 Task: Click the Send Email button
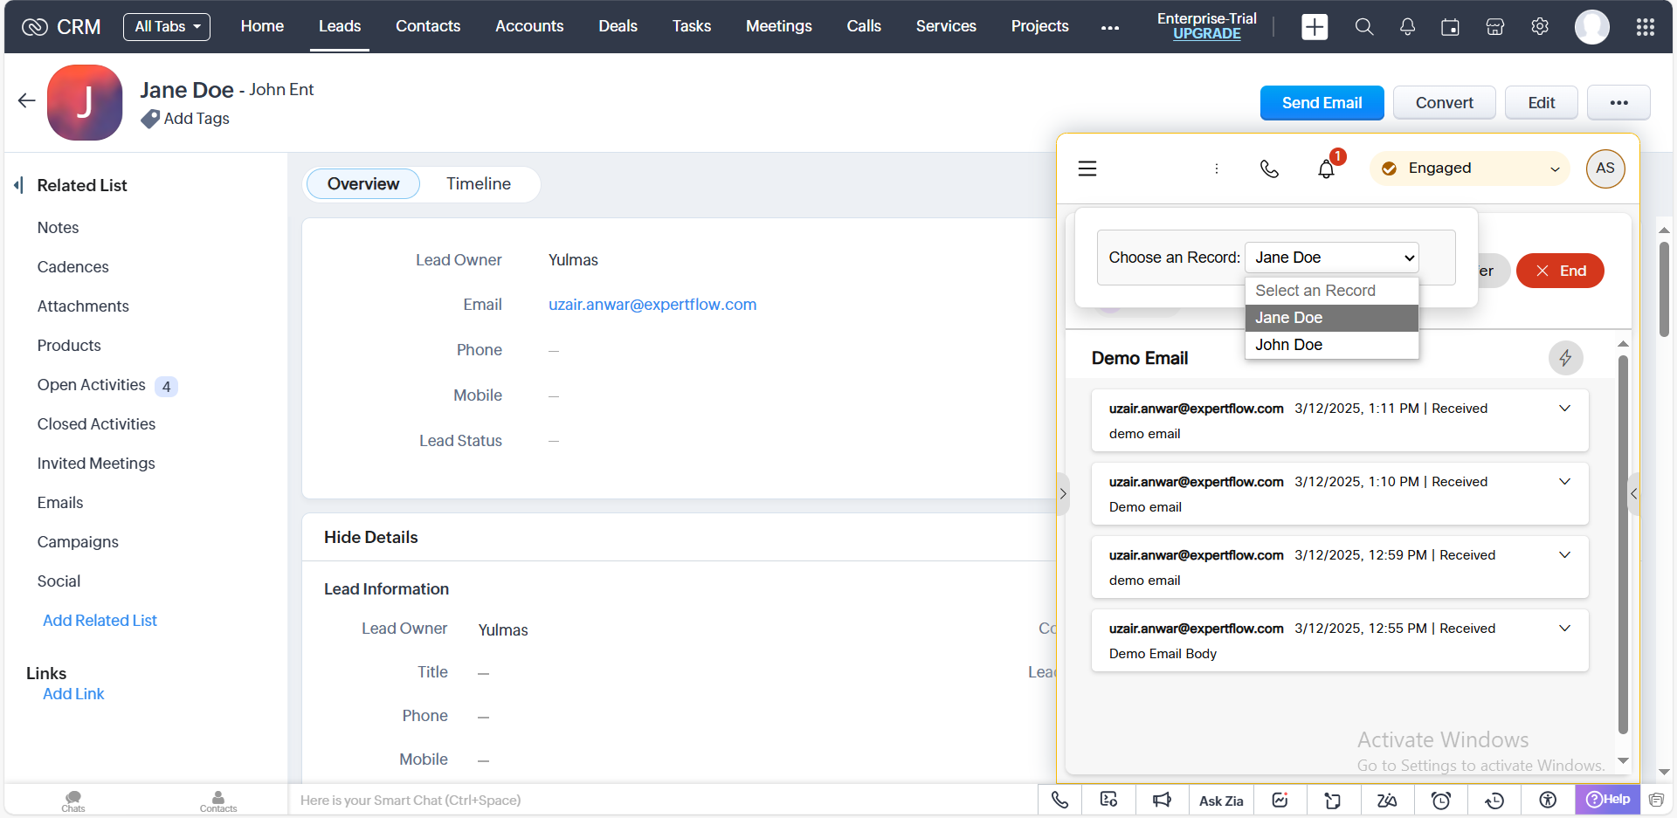(1321, 103)
